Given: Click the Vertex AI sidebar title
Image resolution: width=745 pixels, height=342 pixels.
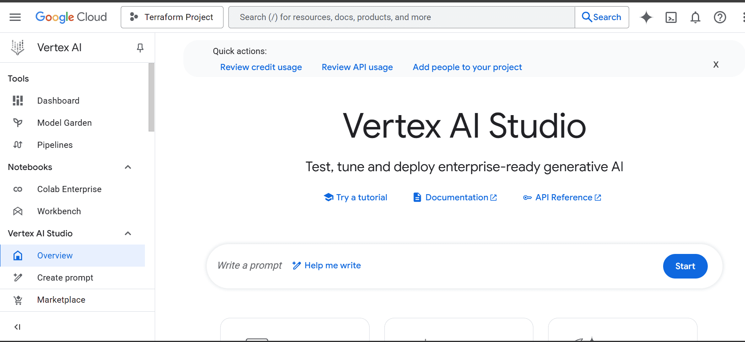Looking at the screenshot, I should coord(59,48).
